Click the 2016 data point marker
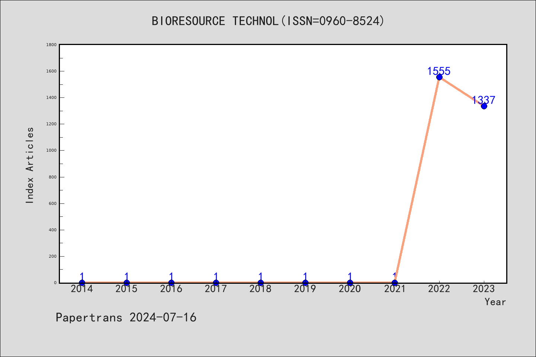The height and width of the screenshot is (357, 536). tap(171, 283)
